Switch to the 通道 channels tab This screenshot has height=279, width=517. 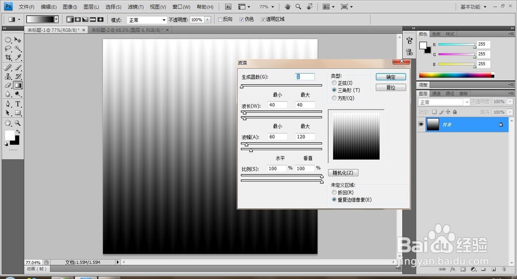click(436, 94)
